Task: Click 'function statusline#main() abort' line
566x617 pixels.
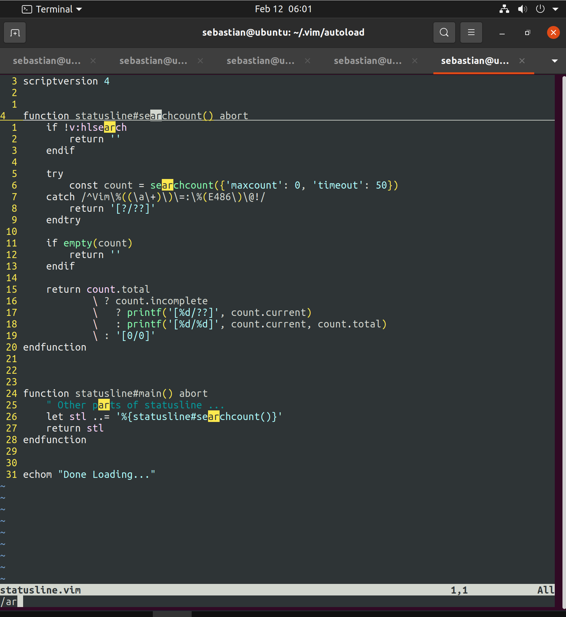Action: [115, 394]
